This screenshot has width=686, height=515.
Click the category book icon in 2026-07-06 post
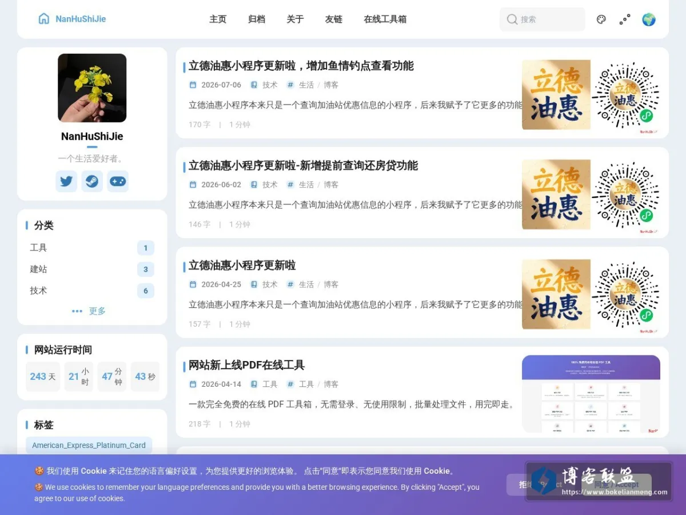coord(254,85)
